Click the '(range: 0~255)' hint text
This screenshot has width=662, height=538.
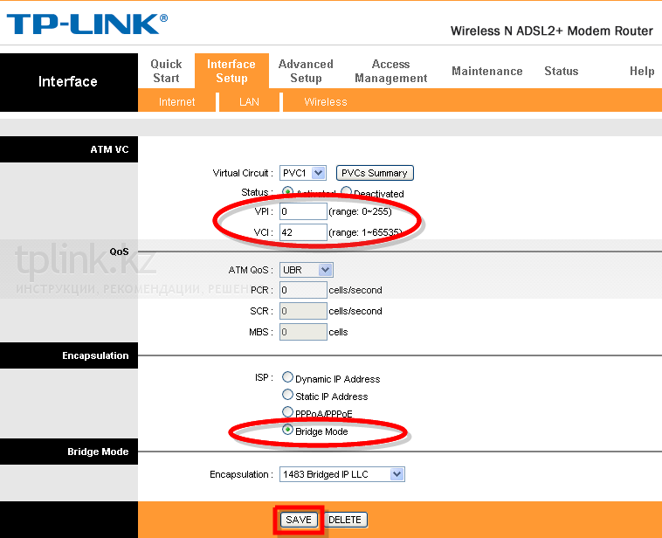(360, 211)
